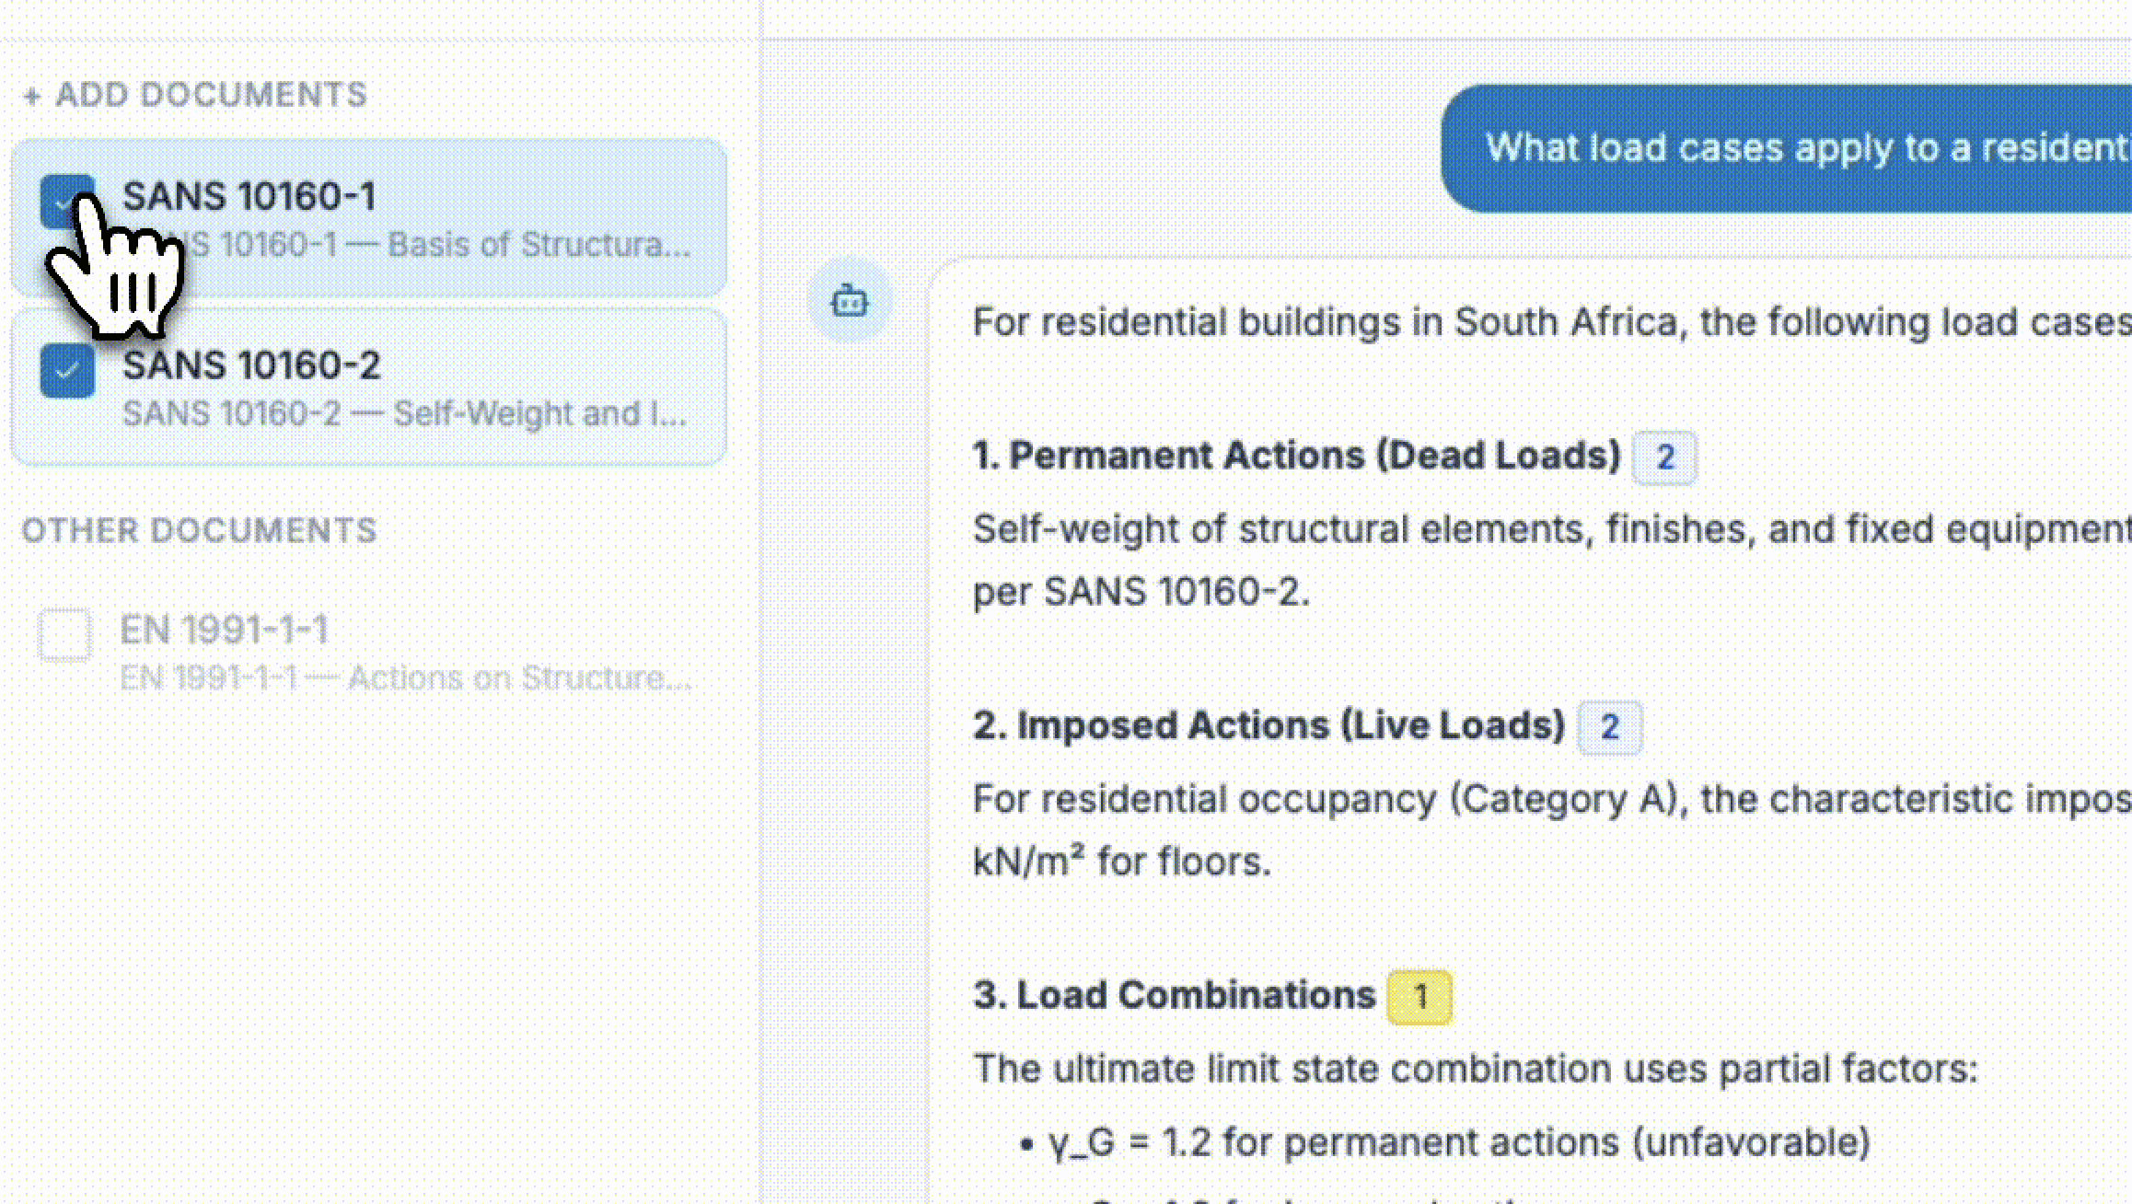Click the Load Combinations heading
Screen dimensions: 2132x1204
tap(1173, 995)
